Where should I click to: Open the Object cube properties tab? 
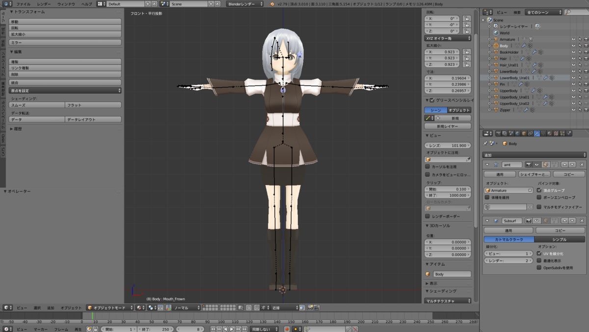tap(524, 133)
